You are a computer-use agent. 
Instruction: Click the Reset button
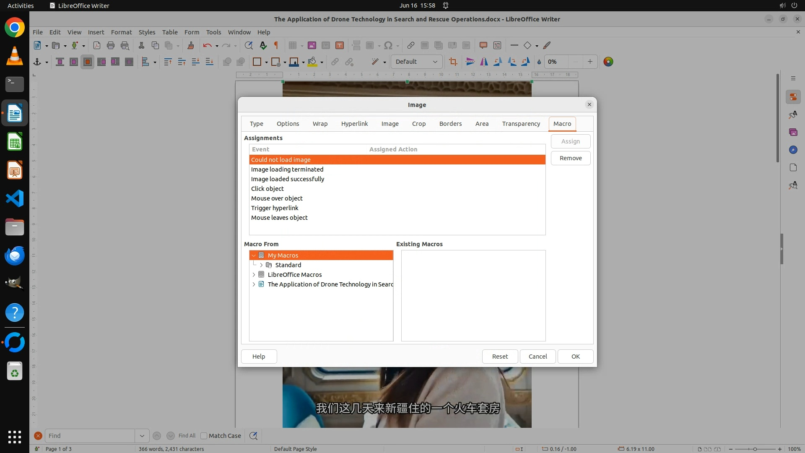[499, 357]
